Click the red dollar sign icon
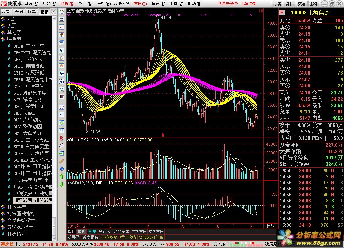The image size is (344, 248). pos(62,138)
